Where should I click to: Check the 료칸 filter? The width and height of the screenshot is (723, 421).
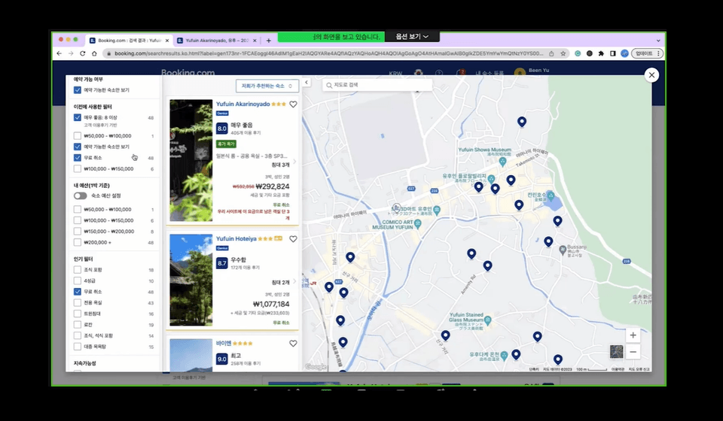[78, 325]
